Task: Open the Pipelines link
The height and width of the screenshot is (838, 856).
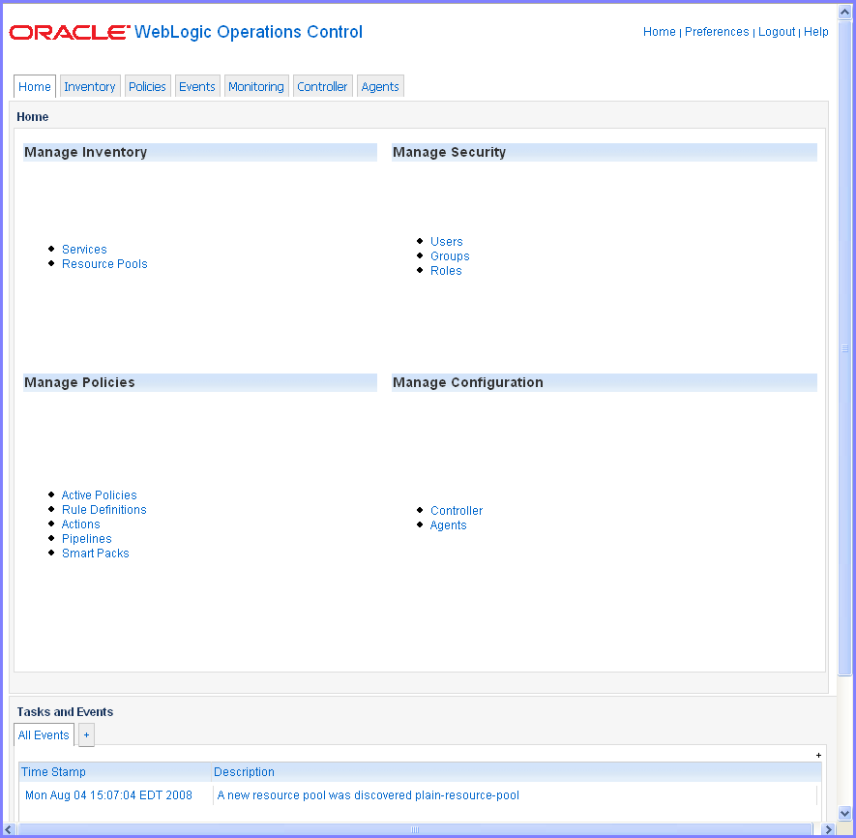Action: pos(86,539)
